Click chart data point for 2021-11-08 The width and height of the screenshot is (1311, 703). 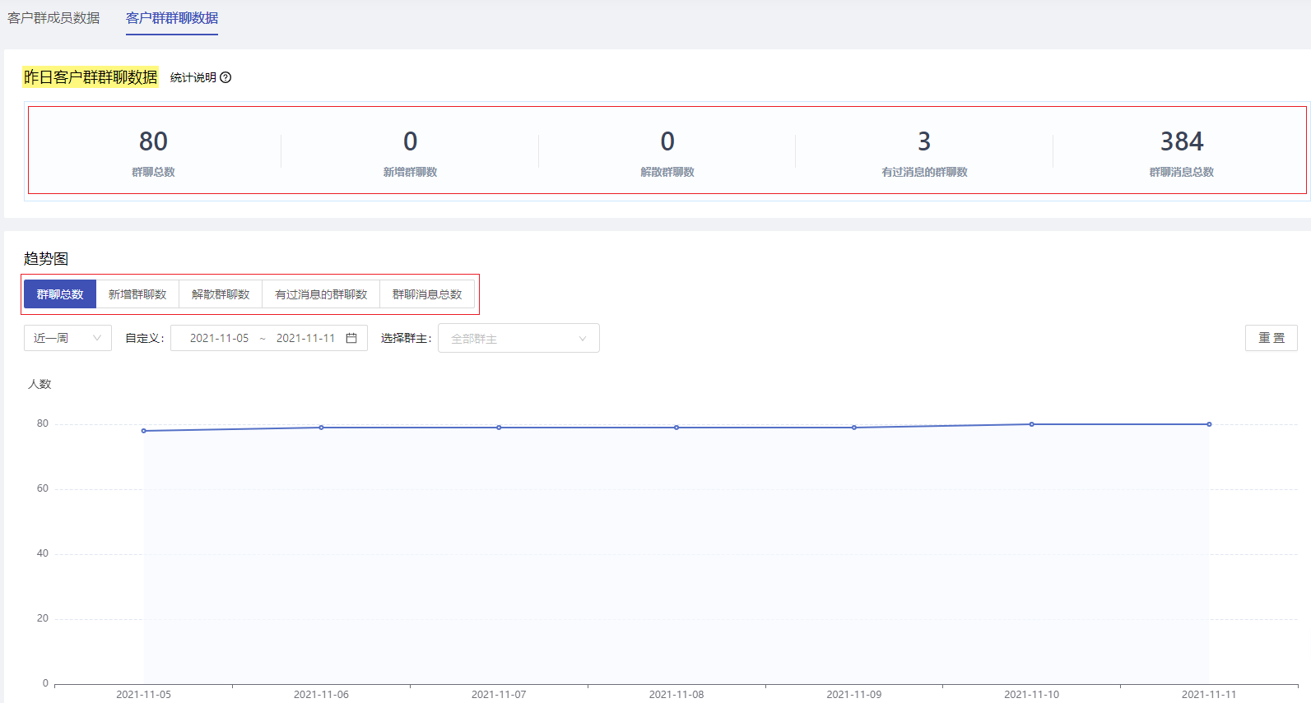pos(676,428)
